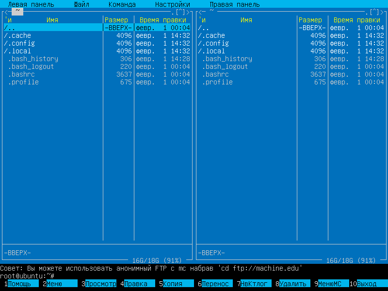This screenshot has width=388, height=291.
Task: Select .profile file in right panel
Action: pyautogui.click(x=217, y=82)
